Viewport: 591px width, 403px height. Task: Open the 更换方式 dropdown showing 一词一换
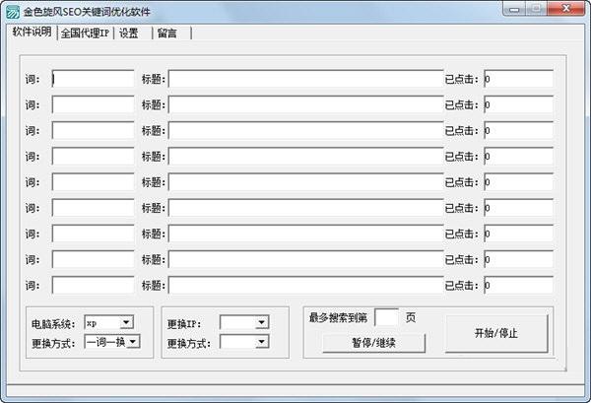click(x=133, y=341)
